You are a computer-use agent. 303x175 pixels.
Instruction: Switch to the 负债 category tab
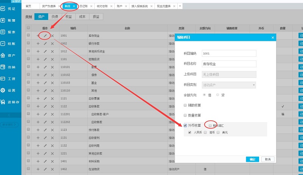point(55,17)
